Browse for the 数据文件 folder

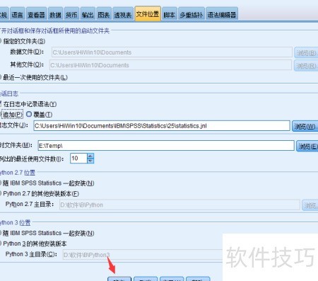tap(306, 52)
